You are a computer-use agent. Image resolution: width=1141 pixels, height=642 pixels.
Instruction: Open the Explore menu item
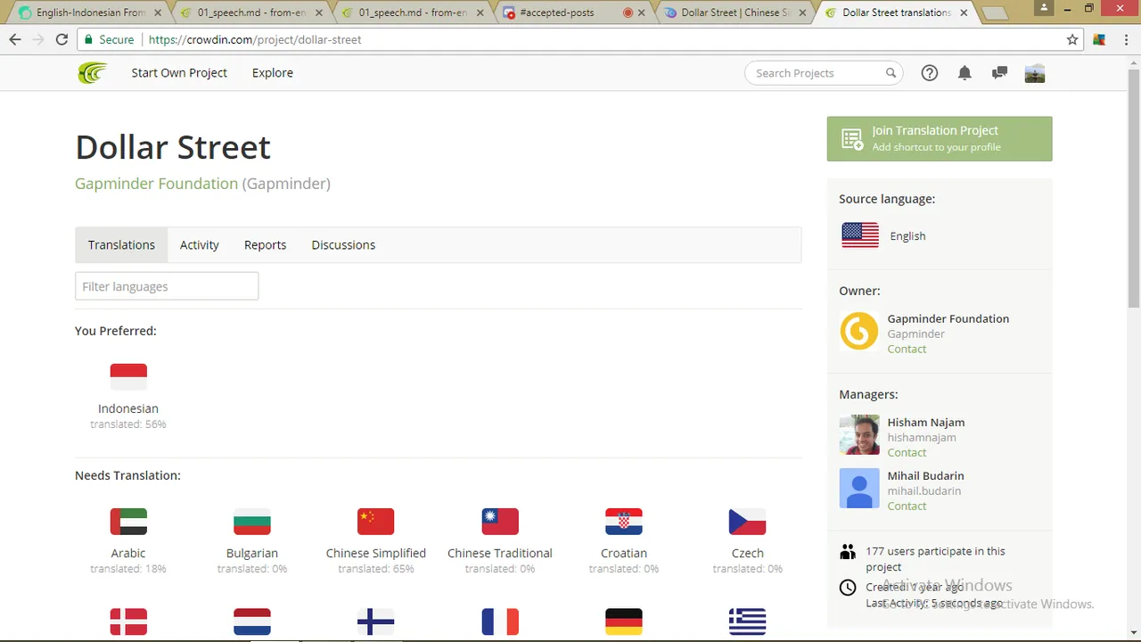273,73
